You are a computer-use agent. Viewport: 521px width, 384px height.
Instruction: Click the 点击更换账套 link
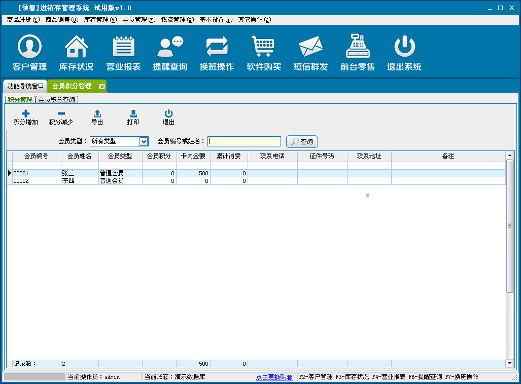click(274, 377)
